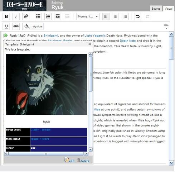Insert a link with chain icon
175x172 pixels.
26,16
